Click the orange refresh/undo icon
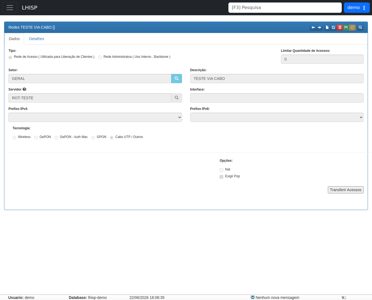372x300 pixels. point(352,28)
